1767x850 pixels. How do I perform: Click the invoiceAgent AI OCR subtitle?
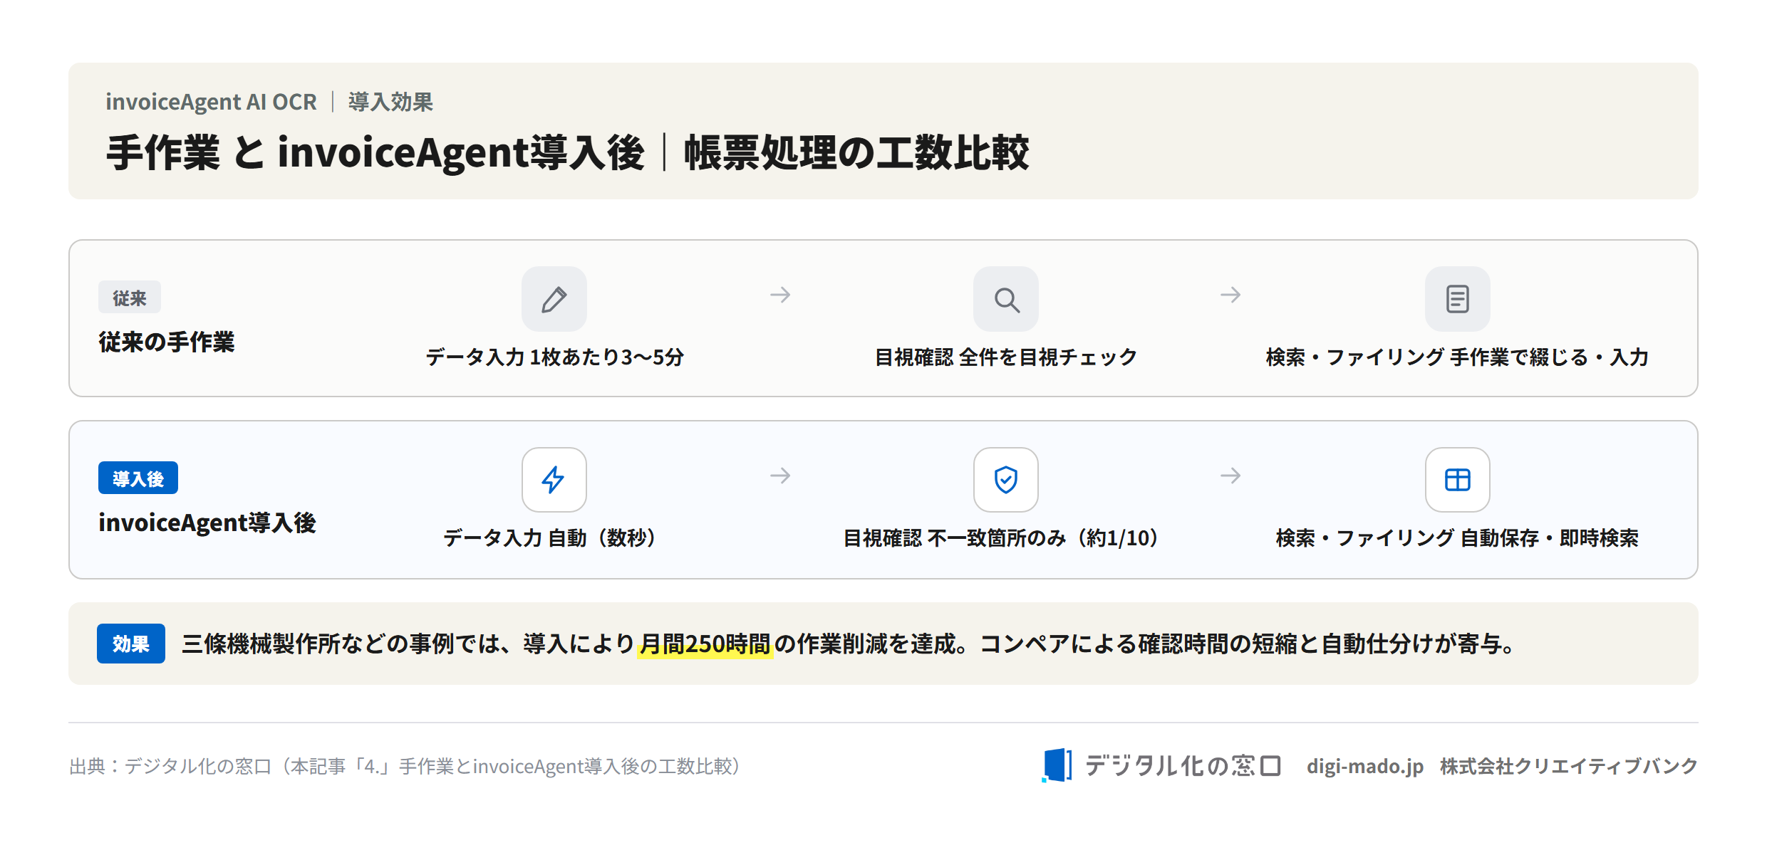[x=211, y=102]
